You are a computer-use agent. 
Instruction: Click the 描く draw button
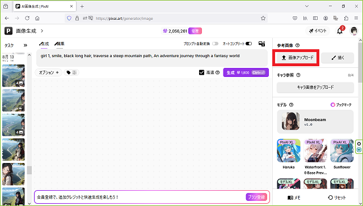tap(337, 58)
